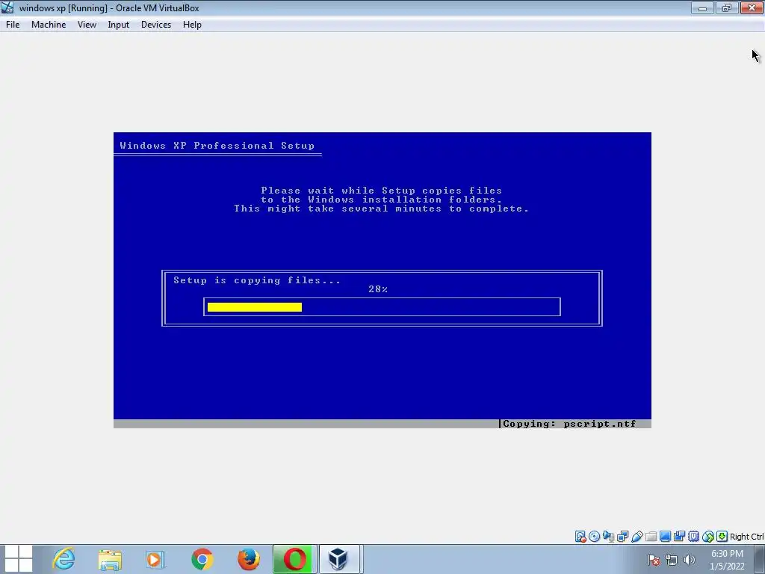
Task: Click the 'Please wait while Setup copies files' text
Action: tap(382, 191)
